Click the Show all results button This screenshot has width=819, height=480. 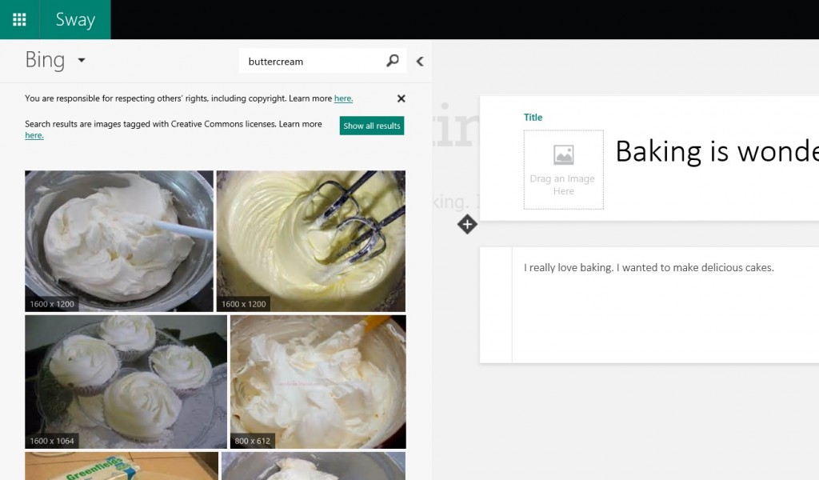click(371, 126)
